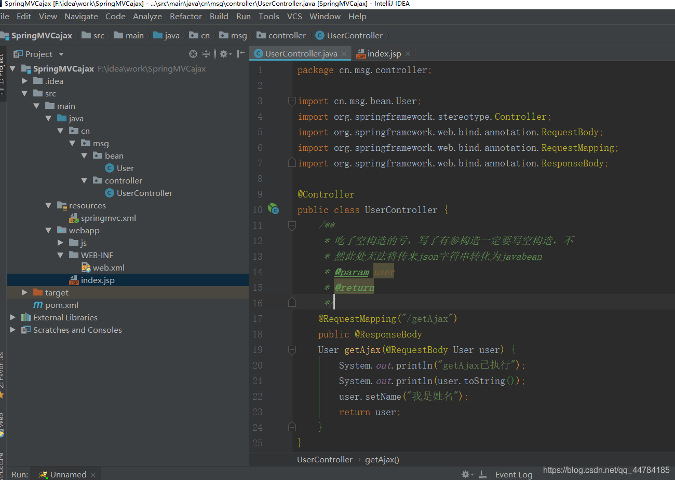
Task: Open the Run menu
Action: pos(244,17)
